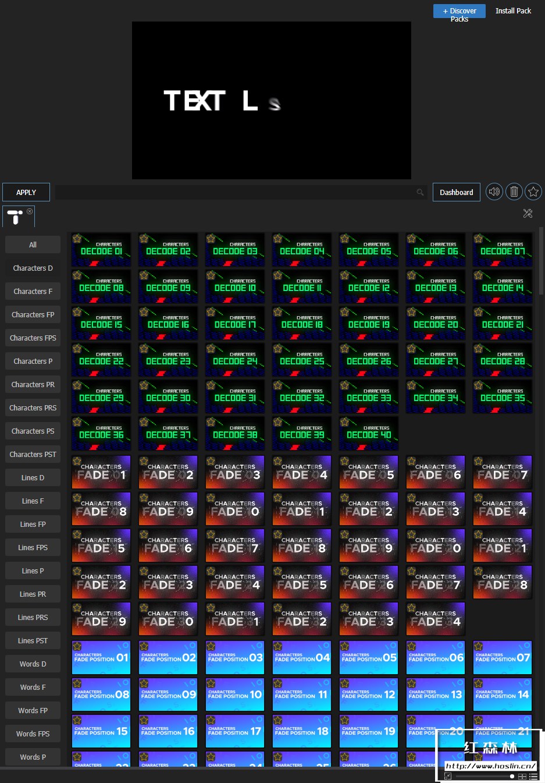The height and width of the screenshot is (783, 545).
Task: Click Install Pack
Action: pyautogui.click(x=513, y=10)
